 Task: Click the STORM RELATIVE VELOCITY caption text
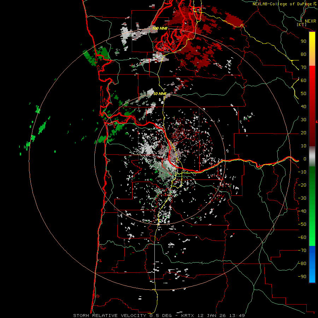pos(110,316)
